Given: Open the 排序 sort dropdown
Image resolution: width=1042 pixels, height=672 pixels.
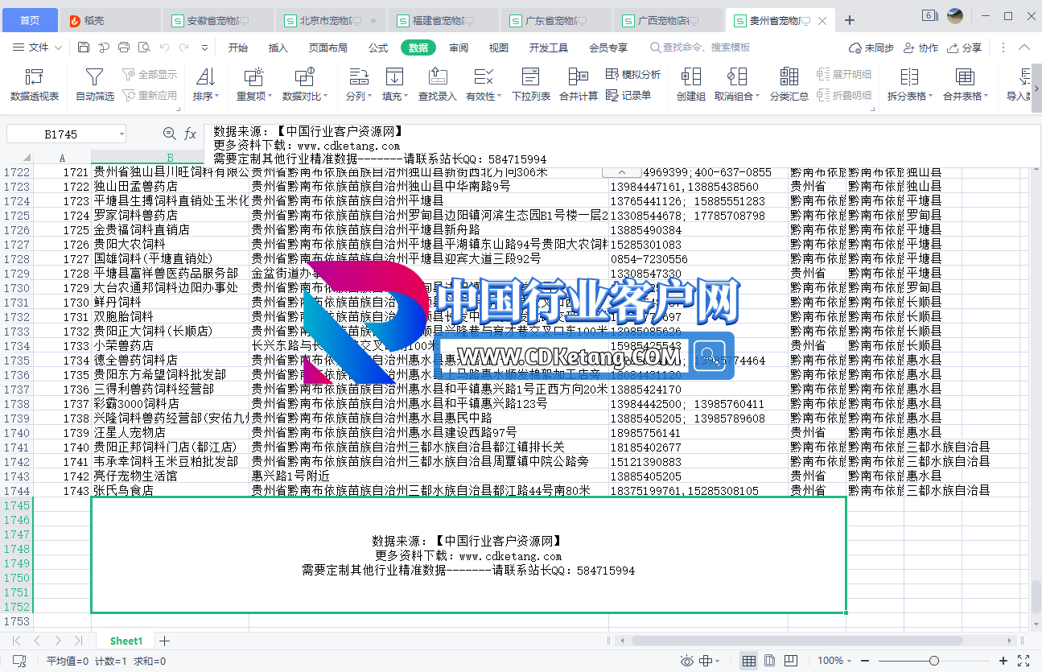Looking at the screenshot, I should tap(206, 85).
